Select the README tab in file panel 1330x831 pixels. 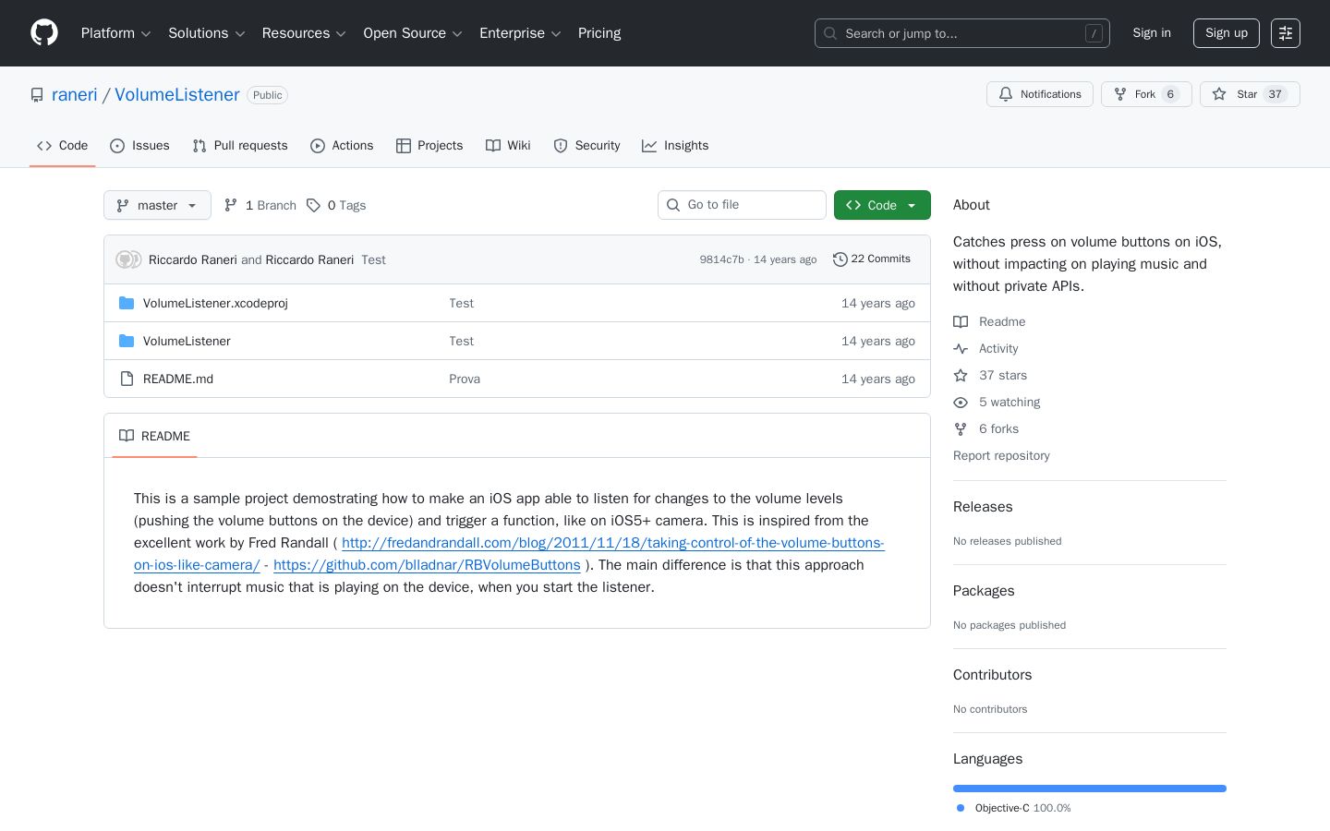(x=154, y=436)
